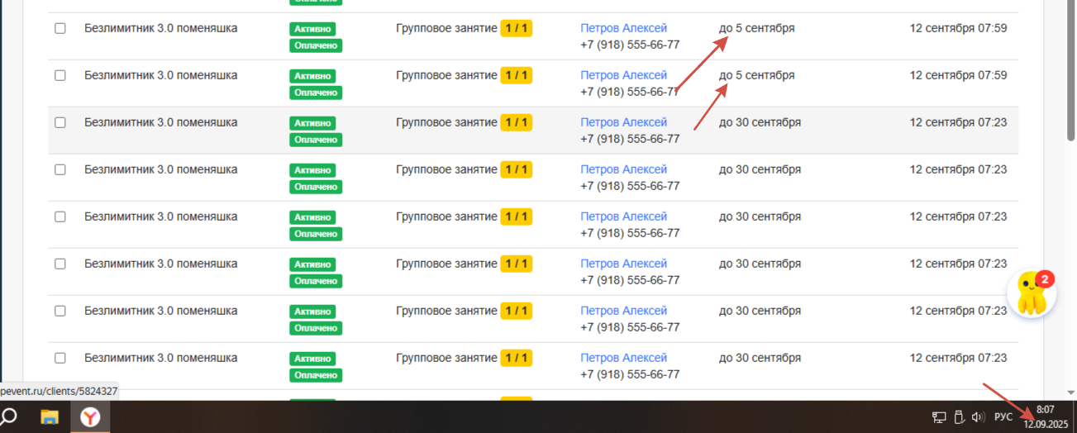The image size is (1077, 433).
Task: Click «12 сентября 07:23» in the highlighted row
Action: click(x=958, y=122)
